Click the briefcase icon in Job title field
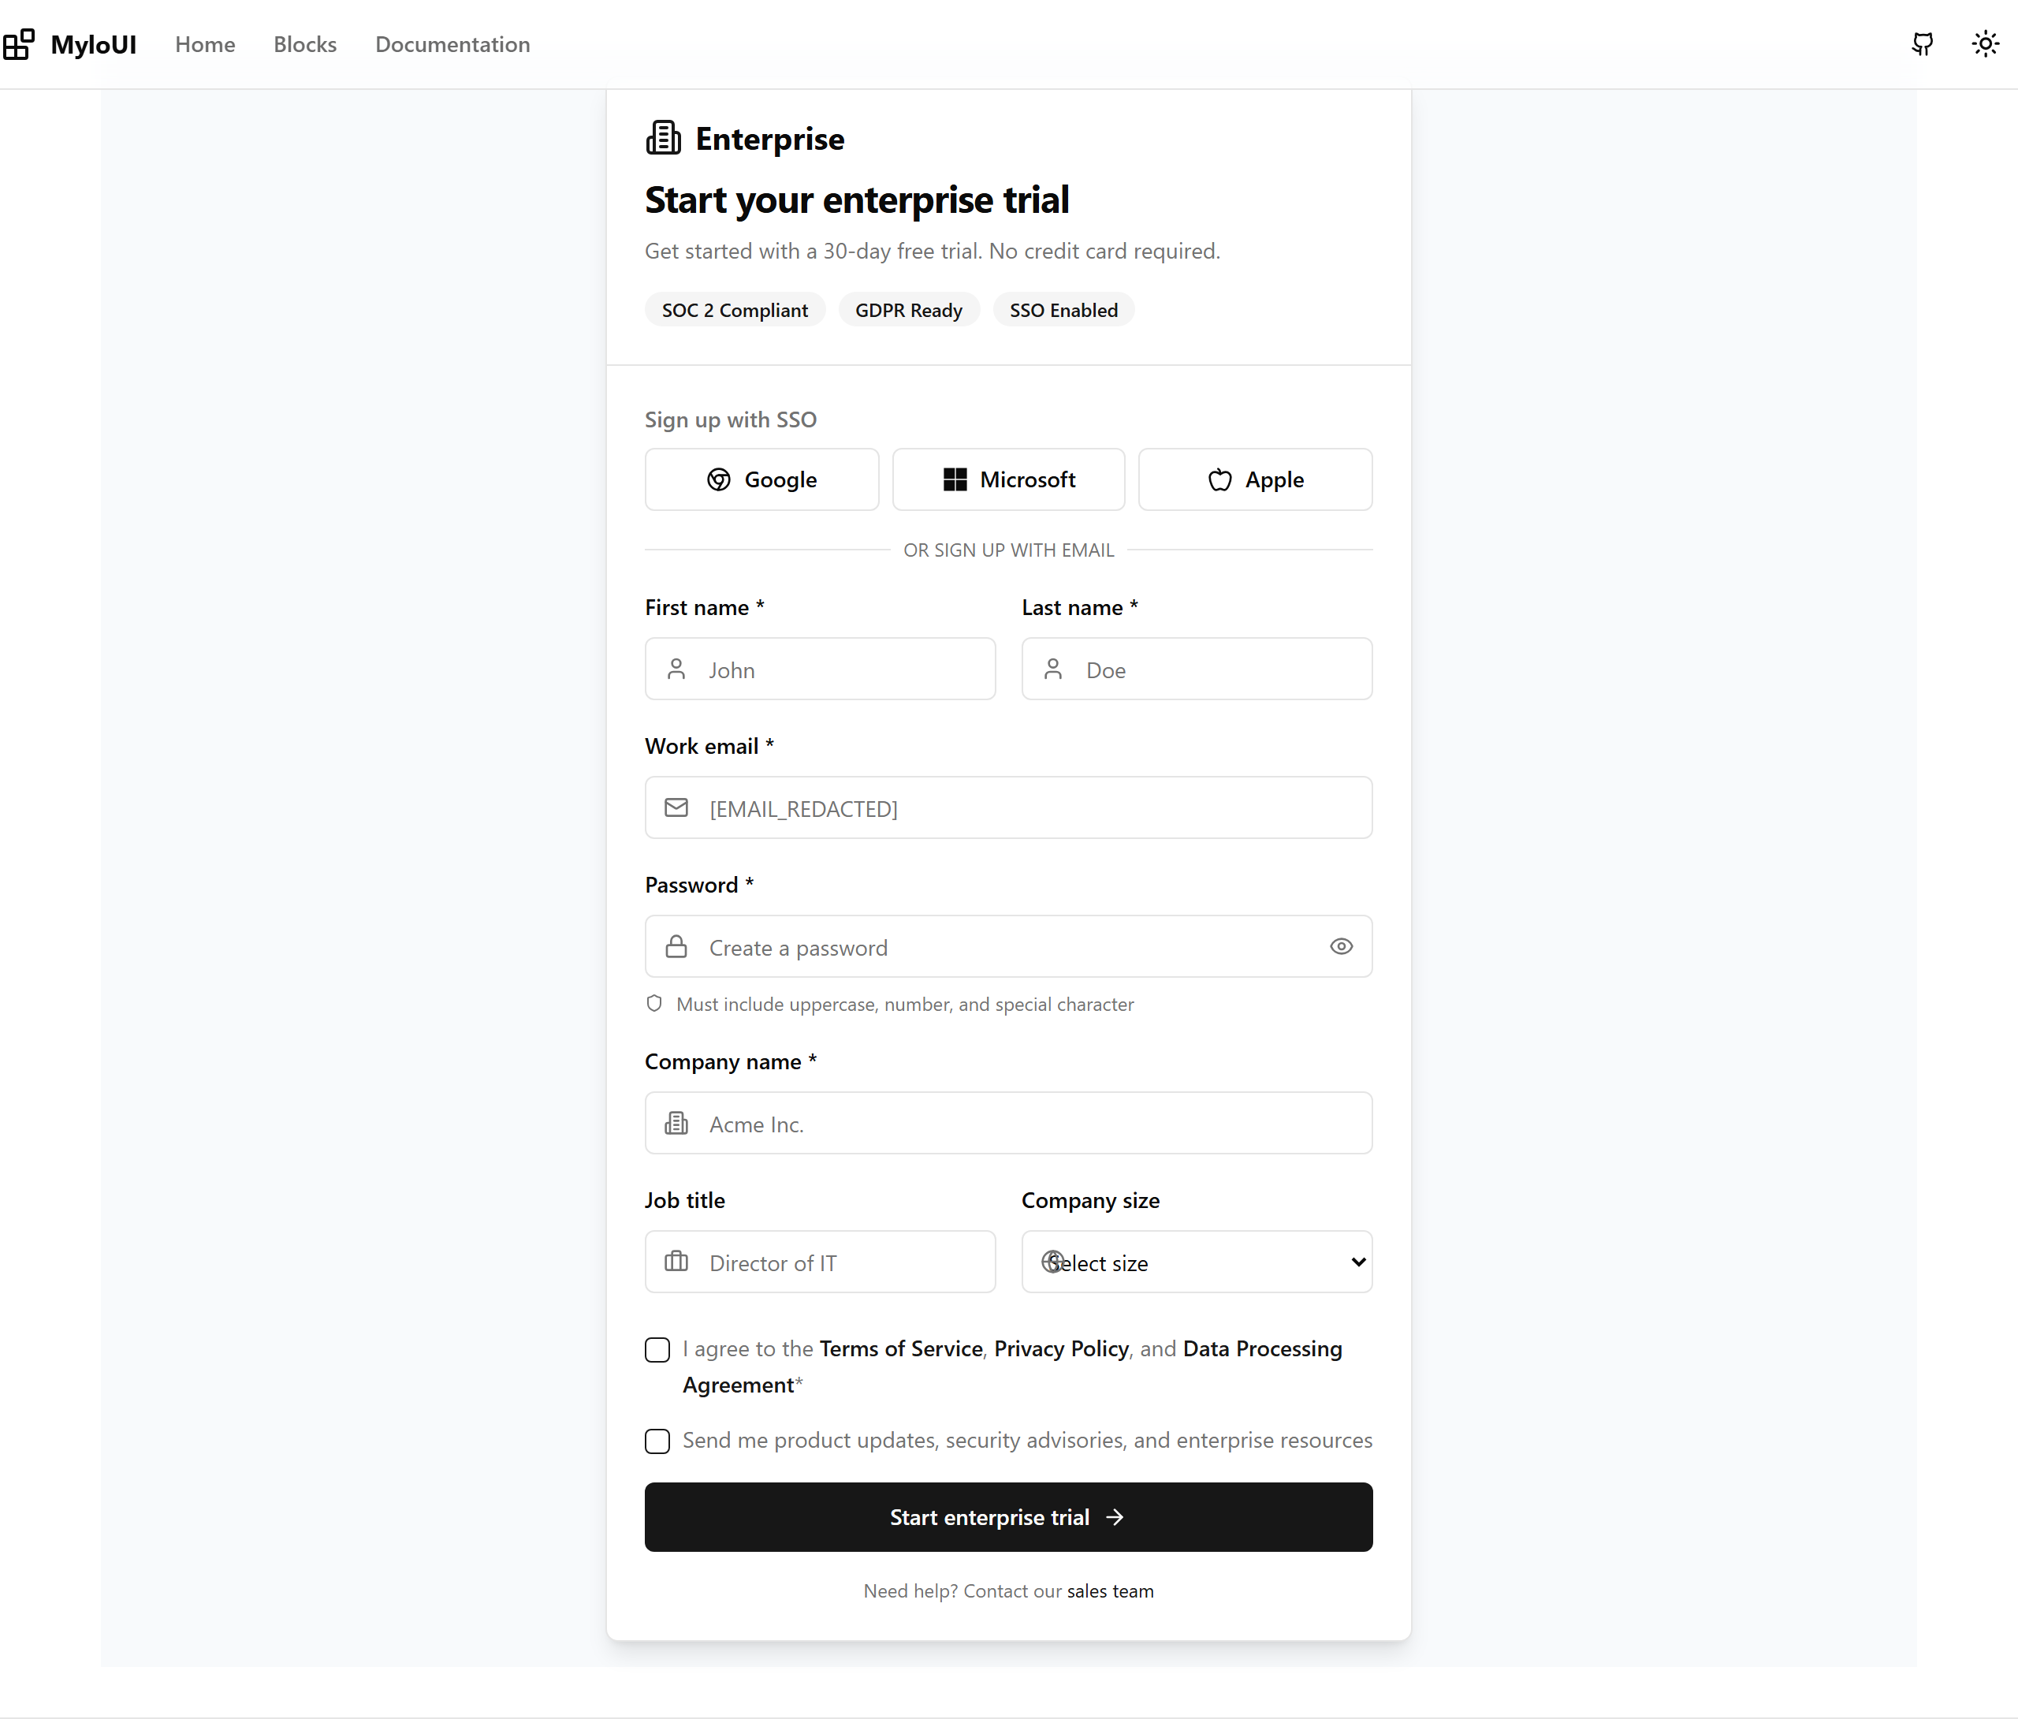 pos(676,1262)
